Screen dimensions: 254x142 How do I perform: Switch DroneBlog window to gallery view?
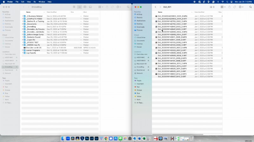[90, 7]
